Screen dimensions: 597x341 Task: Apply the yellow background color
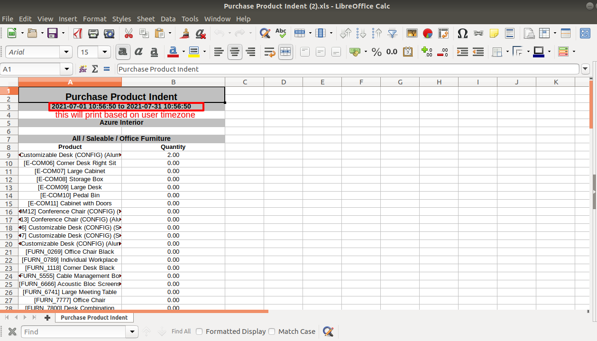[194, 52]
